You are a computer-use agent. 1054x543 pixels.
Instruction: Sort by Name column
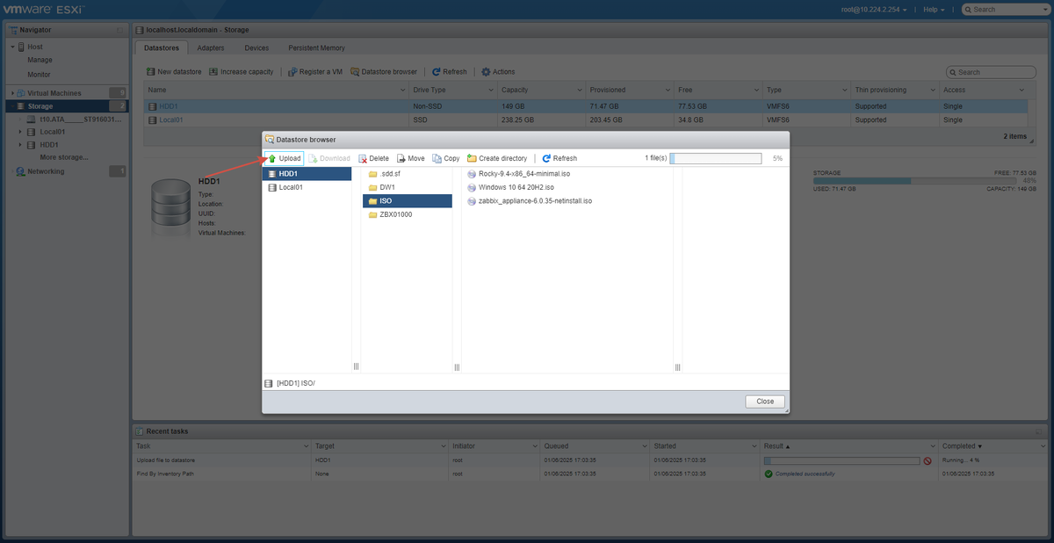tap(156, 90)
